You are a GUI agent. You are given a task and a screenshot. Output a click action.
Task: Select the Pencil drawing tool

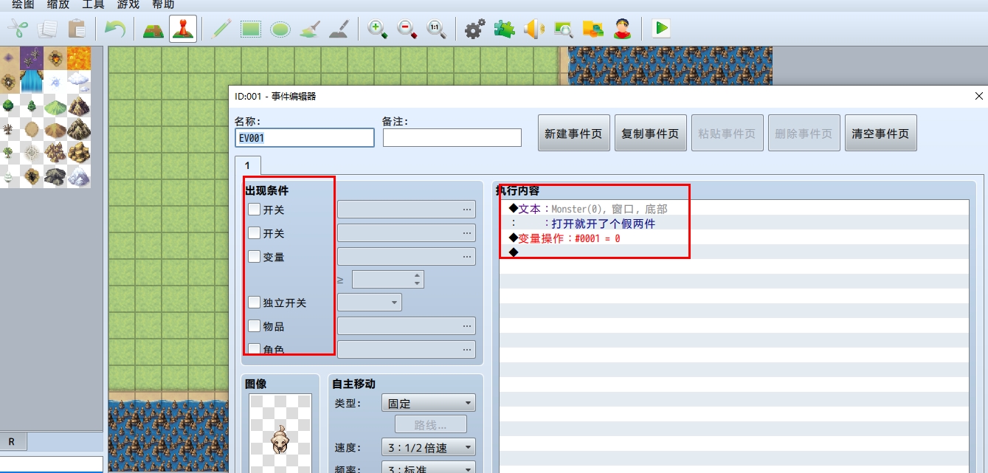(x=221, y=29)
